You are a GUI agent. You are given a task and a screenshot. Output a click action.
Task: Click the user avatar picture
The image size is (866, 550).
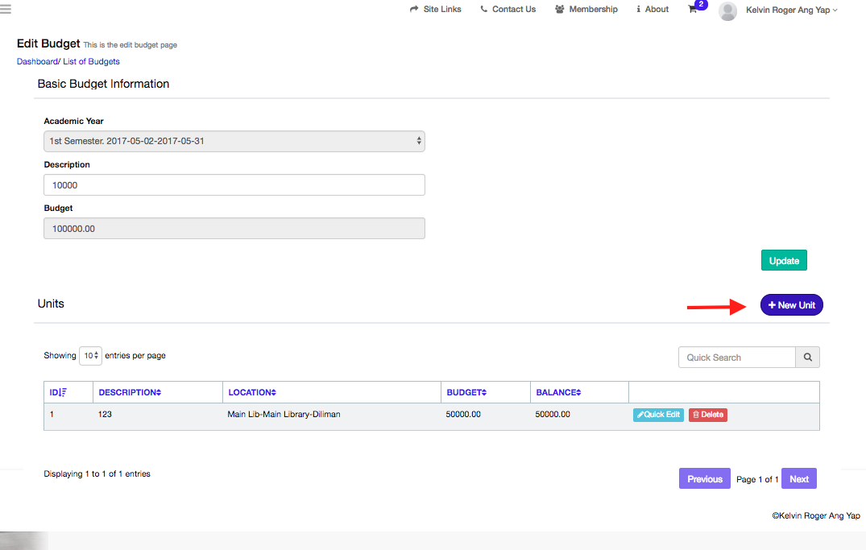727,10
